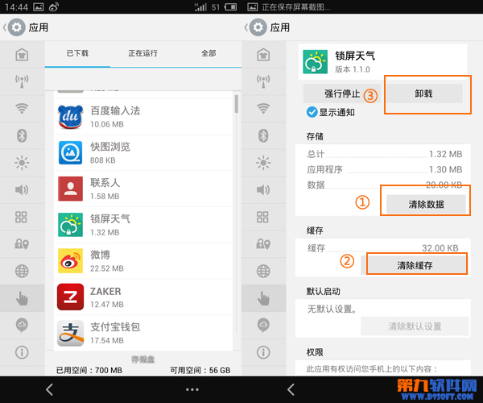Viewport: 483px width, 403px height.
Task: Select Bluetooth icon in left screen sidebar
Action: [22, 135]
